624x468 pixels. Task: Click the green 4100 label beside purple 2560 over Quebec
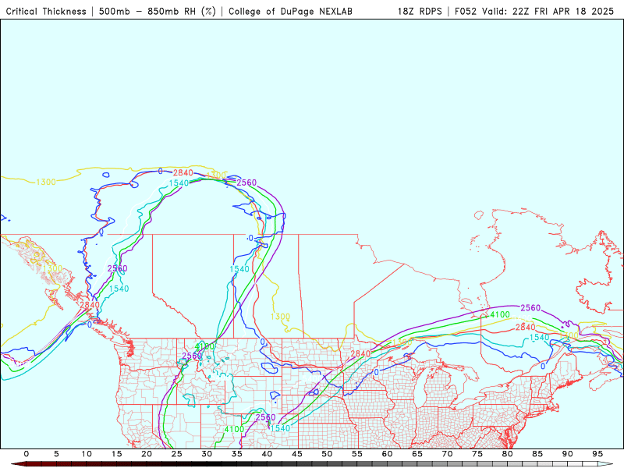[499, 315]
